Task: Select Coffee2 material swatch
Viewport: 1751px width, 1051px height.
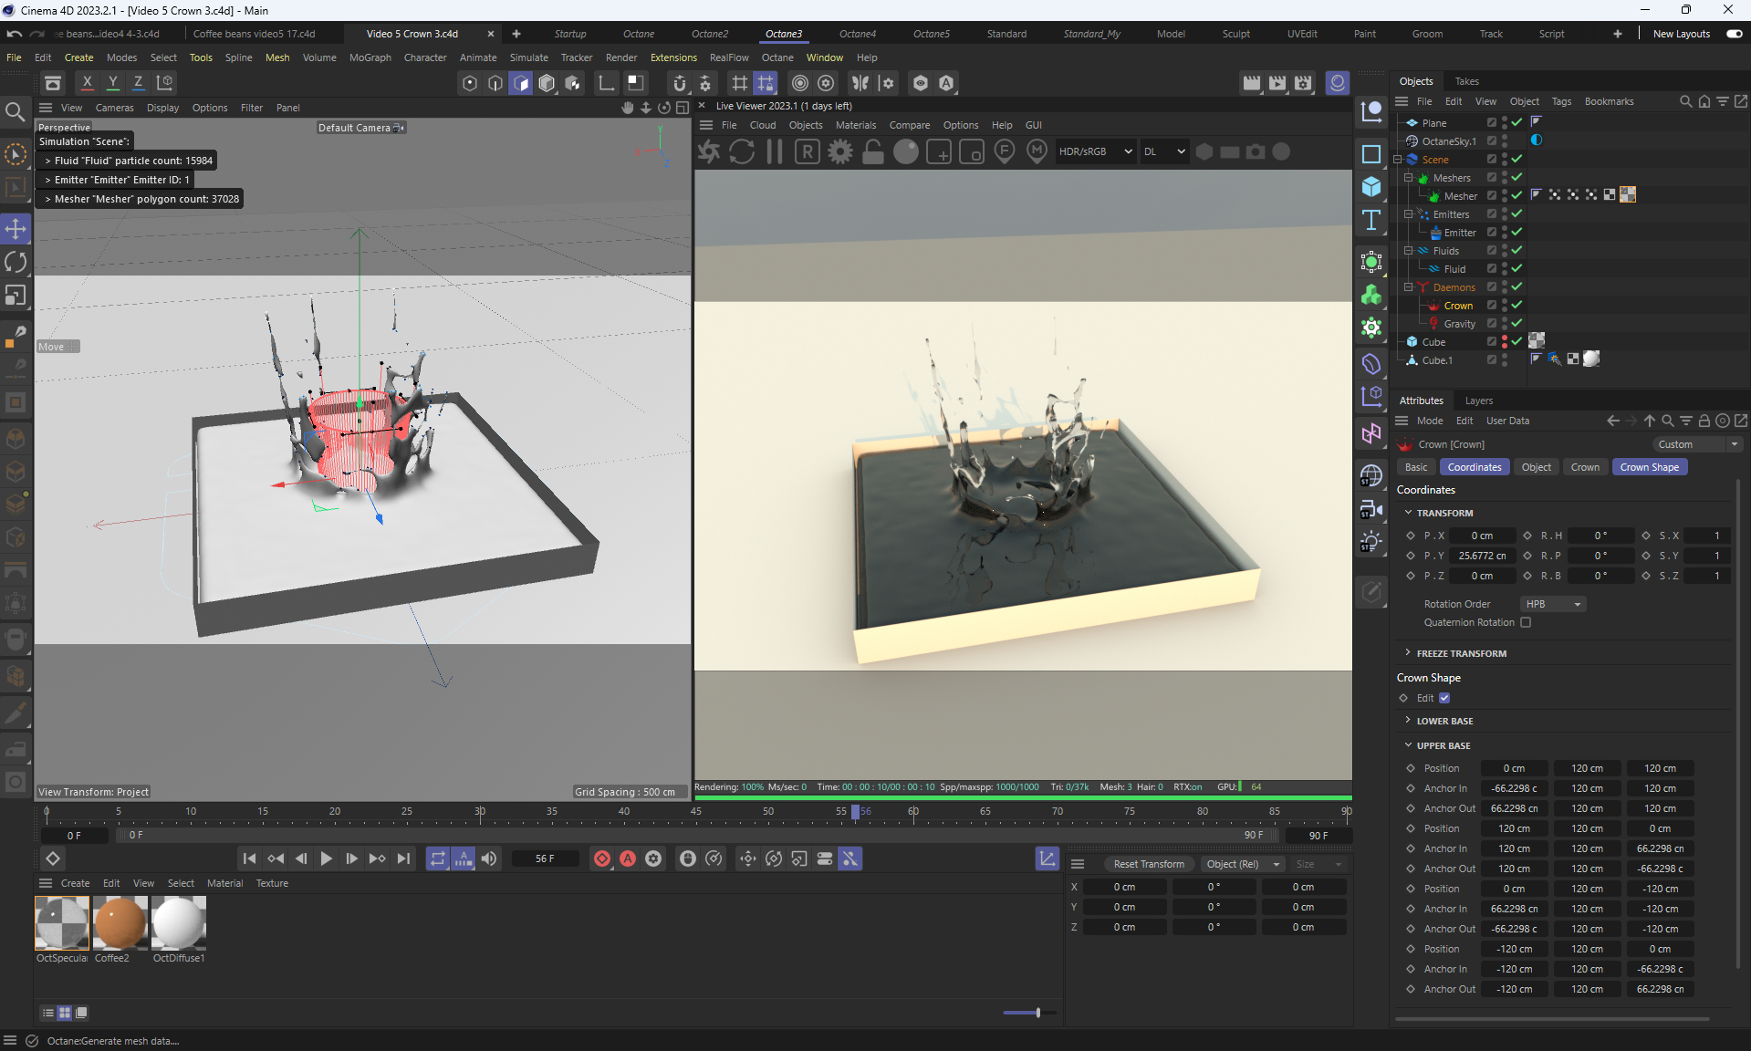Action: [120, 922]
